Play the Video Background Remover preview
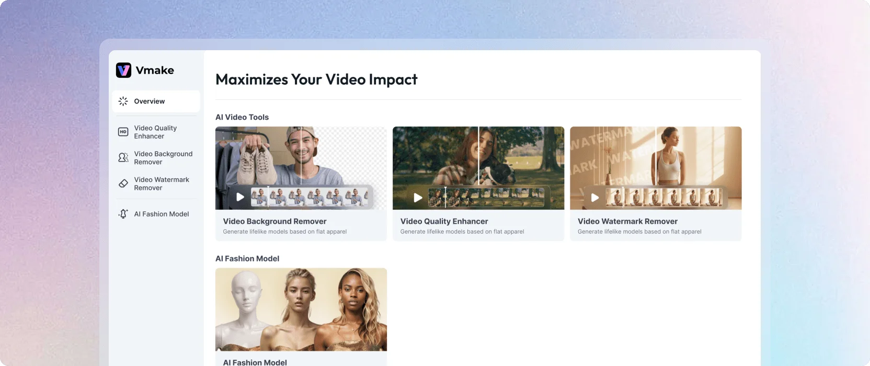Viewport: 870px width, 366px height. [x=240, y=197]
